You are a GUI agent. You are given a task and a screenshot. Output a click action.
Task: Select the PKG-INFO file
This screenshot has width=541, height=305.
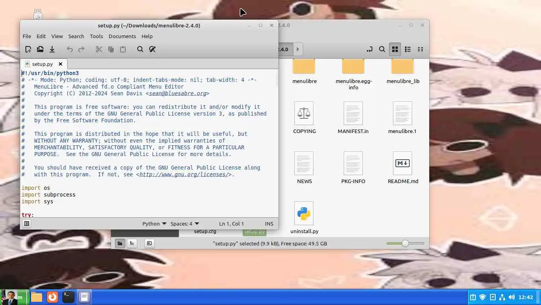[x=353, y=168]
